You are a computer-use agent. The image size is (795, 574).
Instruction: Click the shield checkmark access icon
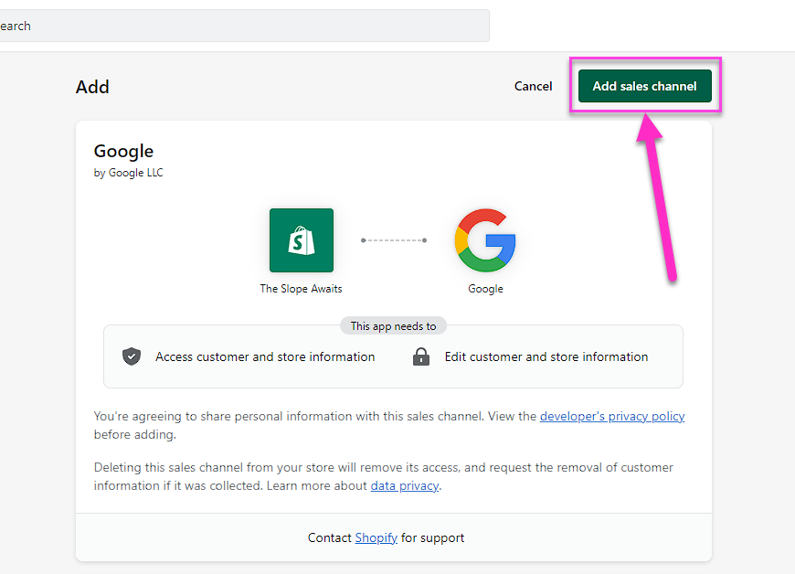pyautogui.click(x=132, y=356)
